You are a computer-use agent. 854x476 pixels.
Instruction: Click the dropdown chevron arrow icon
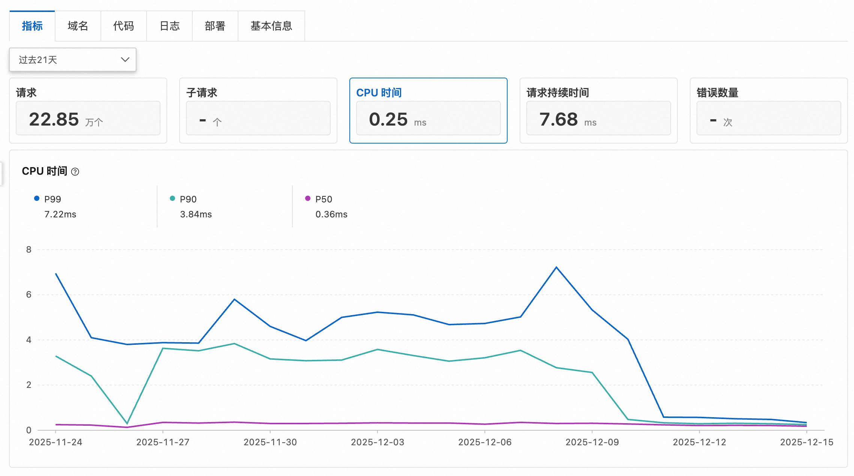[125, 60]
